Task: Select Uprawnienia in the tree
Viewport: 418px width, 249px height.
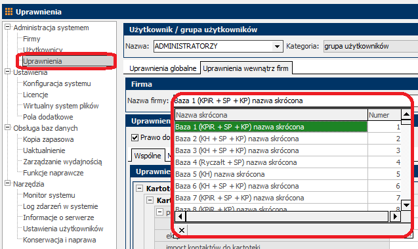Action: pos(43,61)
